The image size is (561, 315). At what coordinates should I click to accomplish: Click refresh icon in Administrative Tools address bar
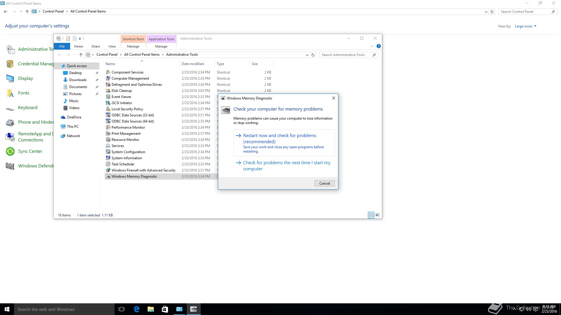313,55
